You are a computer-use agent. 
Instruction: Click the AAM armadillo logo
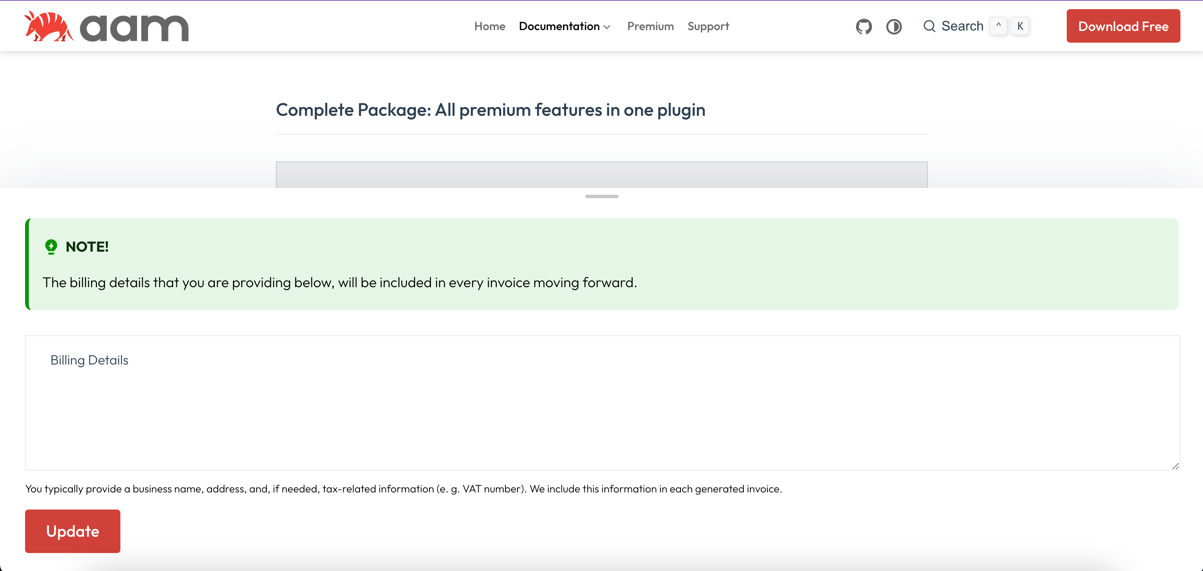coord(48,27)
